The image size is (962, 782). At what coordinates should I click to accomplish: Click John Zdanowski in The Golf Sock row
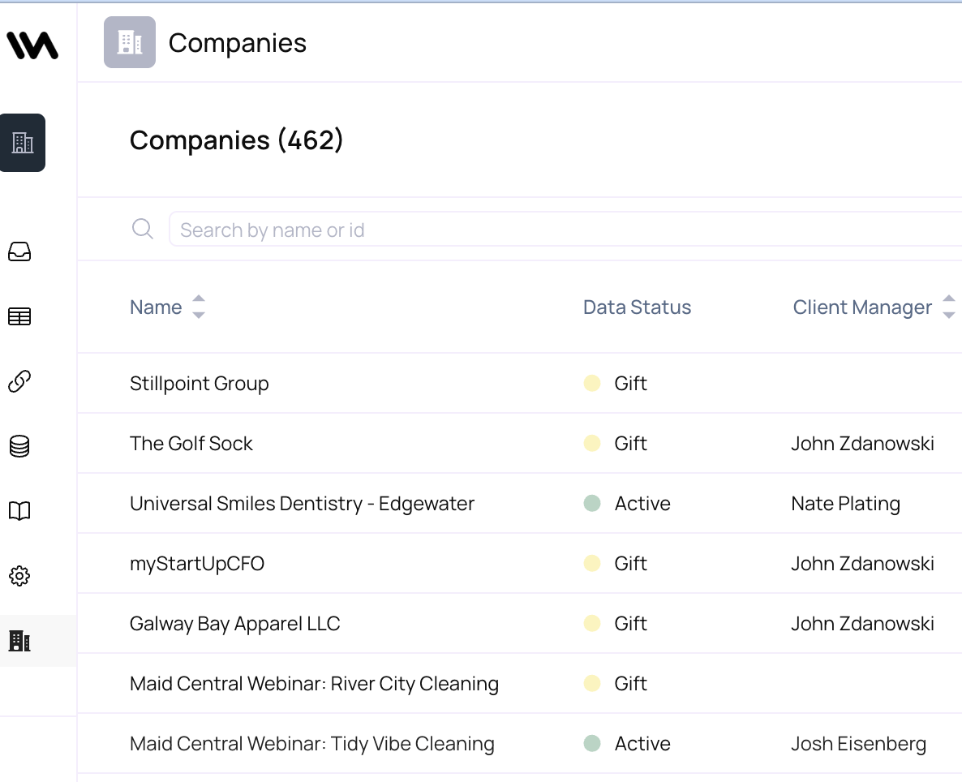pyautogui.click(x=862, y=443)
